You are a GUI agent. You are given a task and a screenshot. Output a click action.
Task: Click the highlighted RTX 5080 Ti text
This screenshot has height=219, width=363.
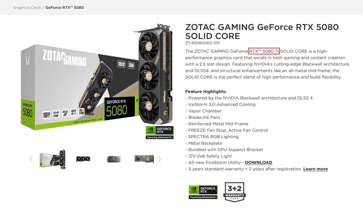pyautogui.click(x=264, y=51)
